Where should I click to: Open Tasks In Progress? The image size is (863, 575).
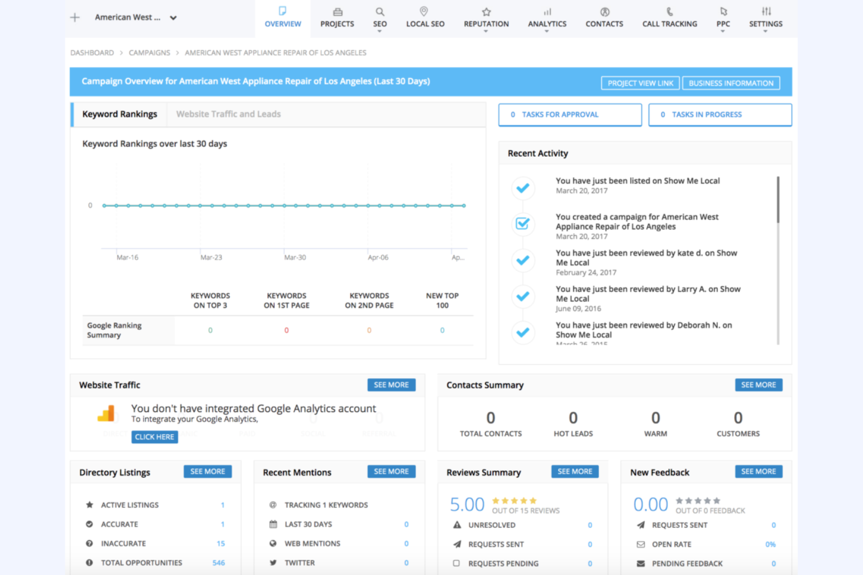point(720,115)
